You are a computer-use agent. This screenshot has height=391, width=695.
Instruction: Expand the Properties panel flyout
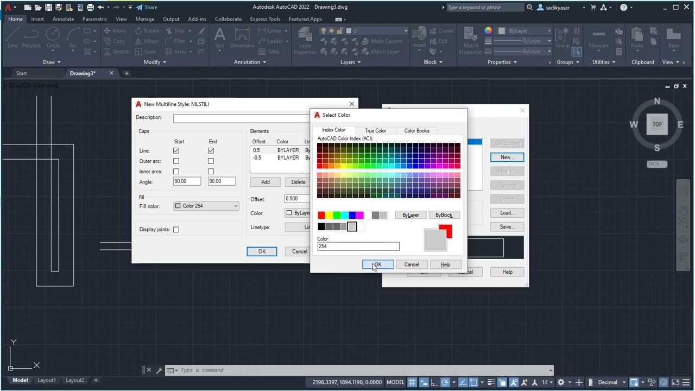pyautogui.click(x=502, y=62)
